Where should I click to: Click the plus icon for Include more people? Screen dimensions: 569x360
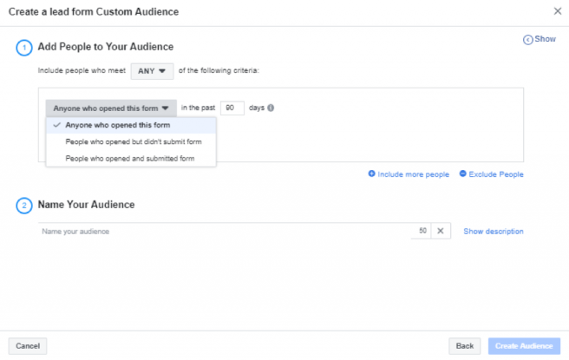tap(371, 173)
